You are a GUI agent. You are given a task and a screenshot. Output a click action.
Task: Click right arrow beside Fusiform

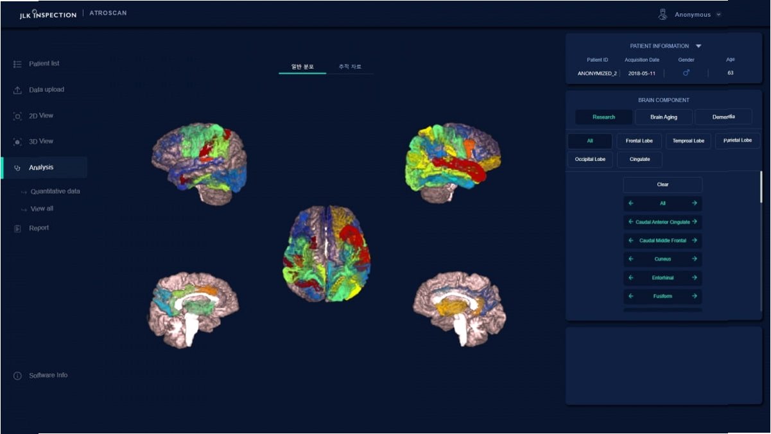695,297
